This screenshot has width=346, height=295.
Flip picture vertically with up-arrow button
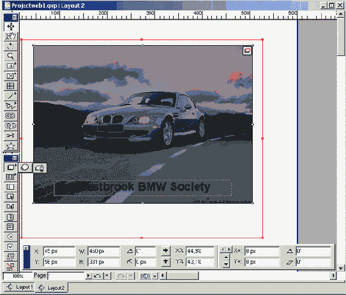point(165,262)
